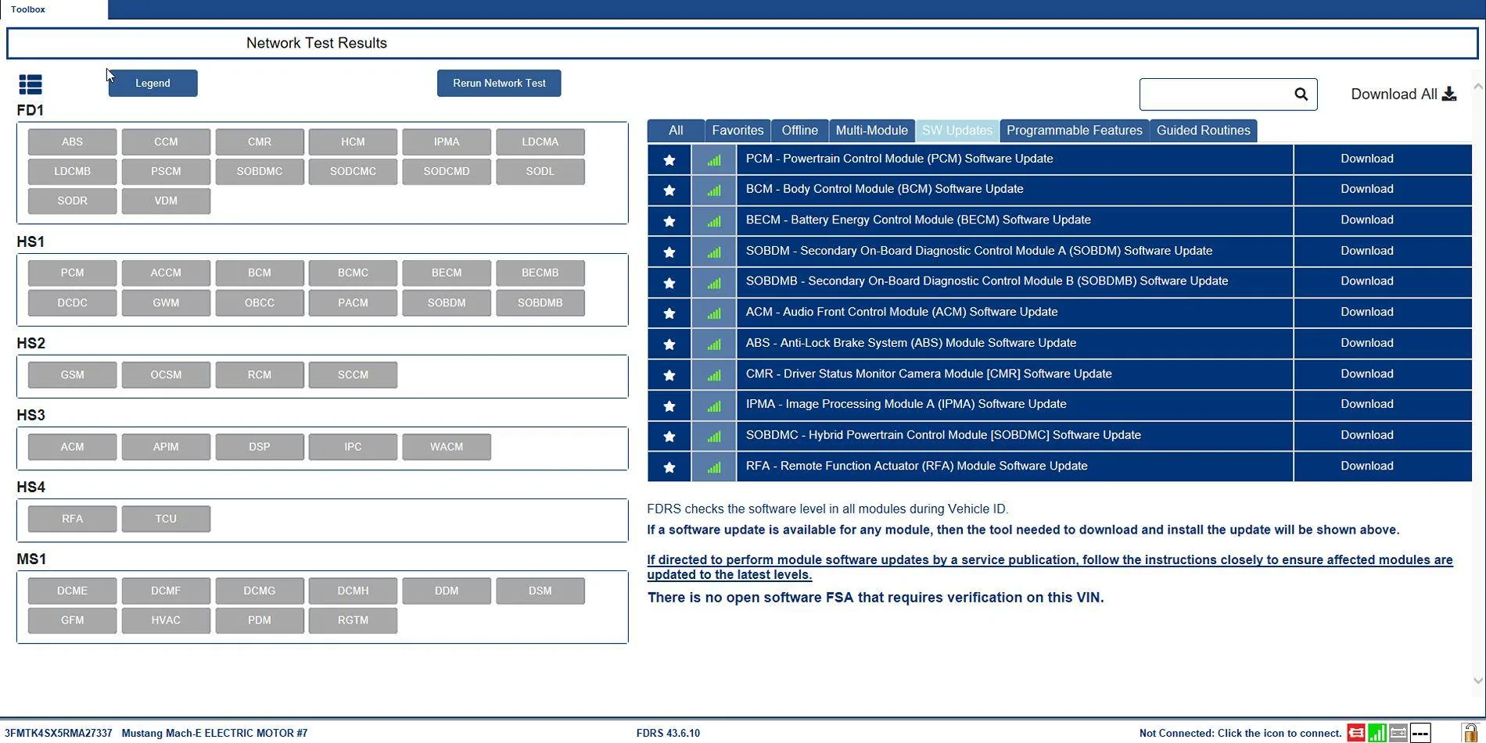1486x743 pixels.
Task: Select the GWM module in HS1
Action: click(166, 303)
